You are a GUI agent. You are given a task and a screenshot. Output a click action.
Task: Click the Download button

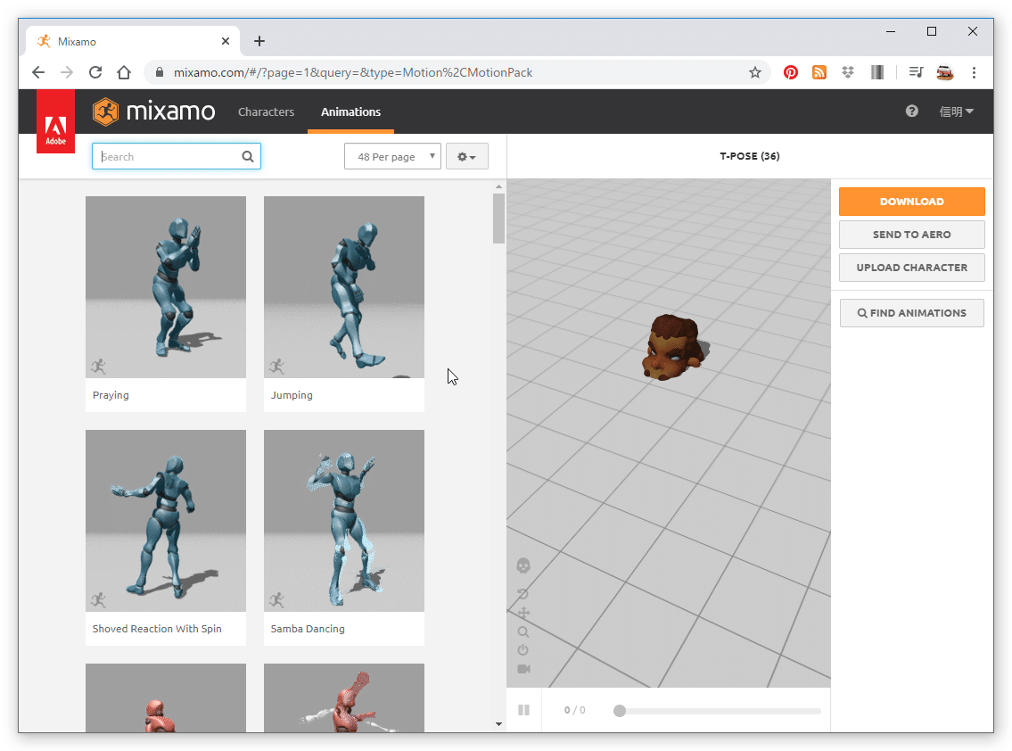point(911,202)
